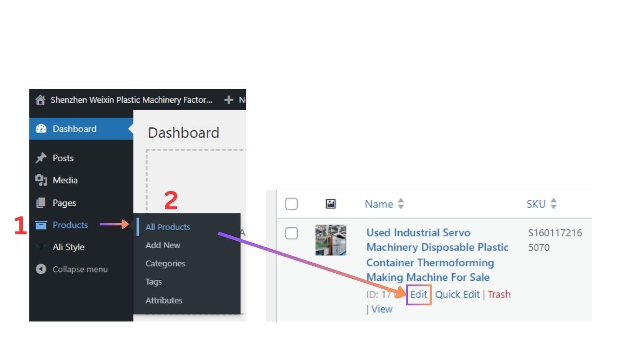Screen dimensions: 636x357
Task: Click the home icon in admin bar
Action: point(41,100)
